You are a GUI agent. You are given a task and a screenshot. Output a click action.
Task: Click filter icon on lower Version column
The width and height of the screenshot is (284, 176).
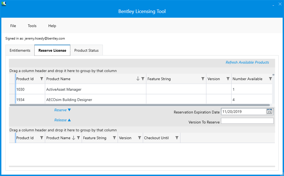point(139,138)
